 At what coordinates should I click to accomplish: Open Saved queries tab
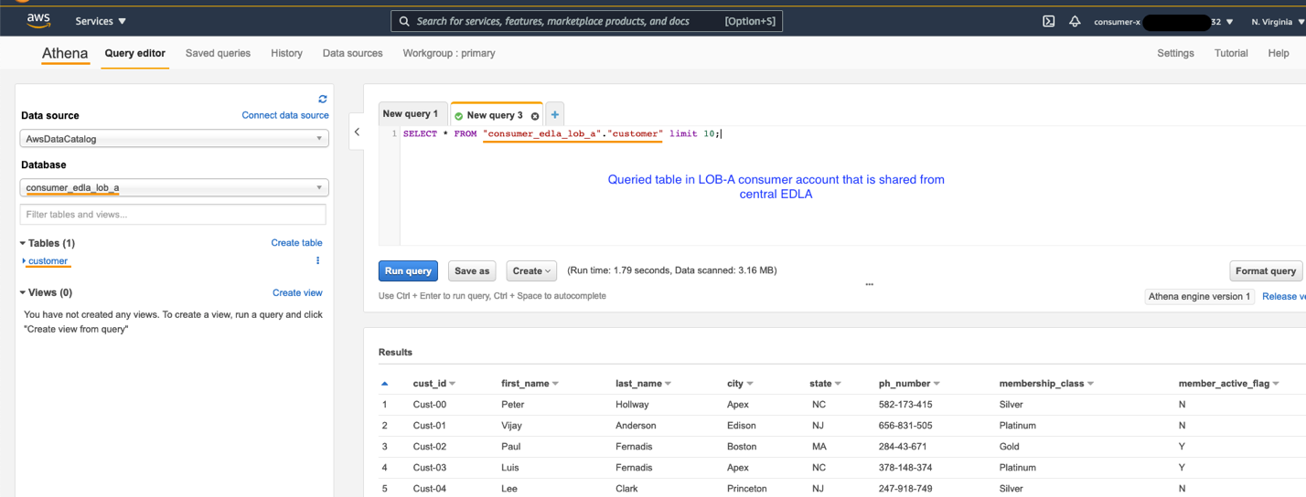coord(218,53)
